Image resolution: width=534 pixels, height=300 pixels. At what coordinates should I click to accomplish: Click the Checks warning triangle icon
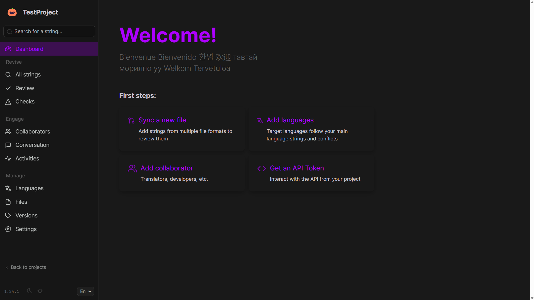[x=8, y=102]
